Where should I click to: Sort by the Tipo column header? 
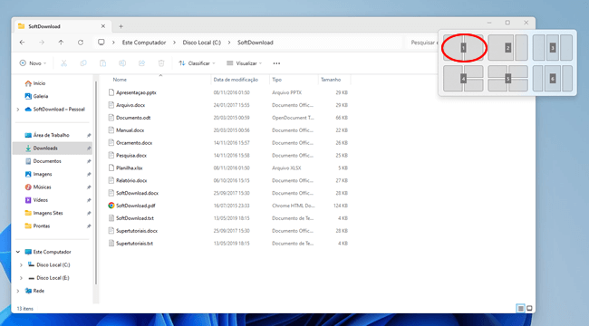pyautogui.click(x=277, y=80)
